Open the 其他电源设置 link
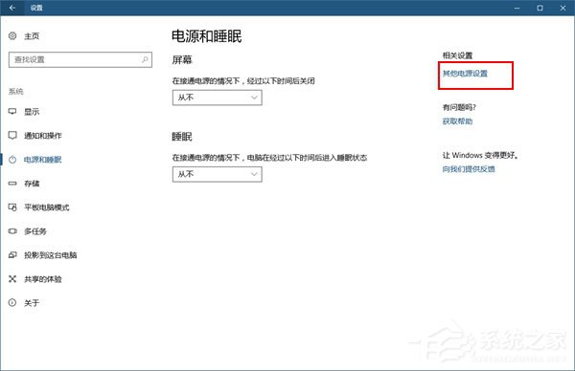The image size is (575, 371). [465, 74]
